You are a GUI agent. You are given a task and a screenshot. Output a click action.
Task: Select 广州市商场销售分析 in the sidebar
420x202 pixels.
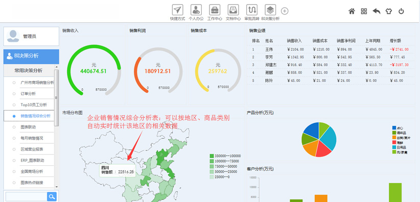[x=37, y=83]
